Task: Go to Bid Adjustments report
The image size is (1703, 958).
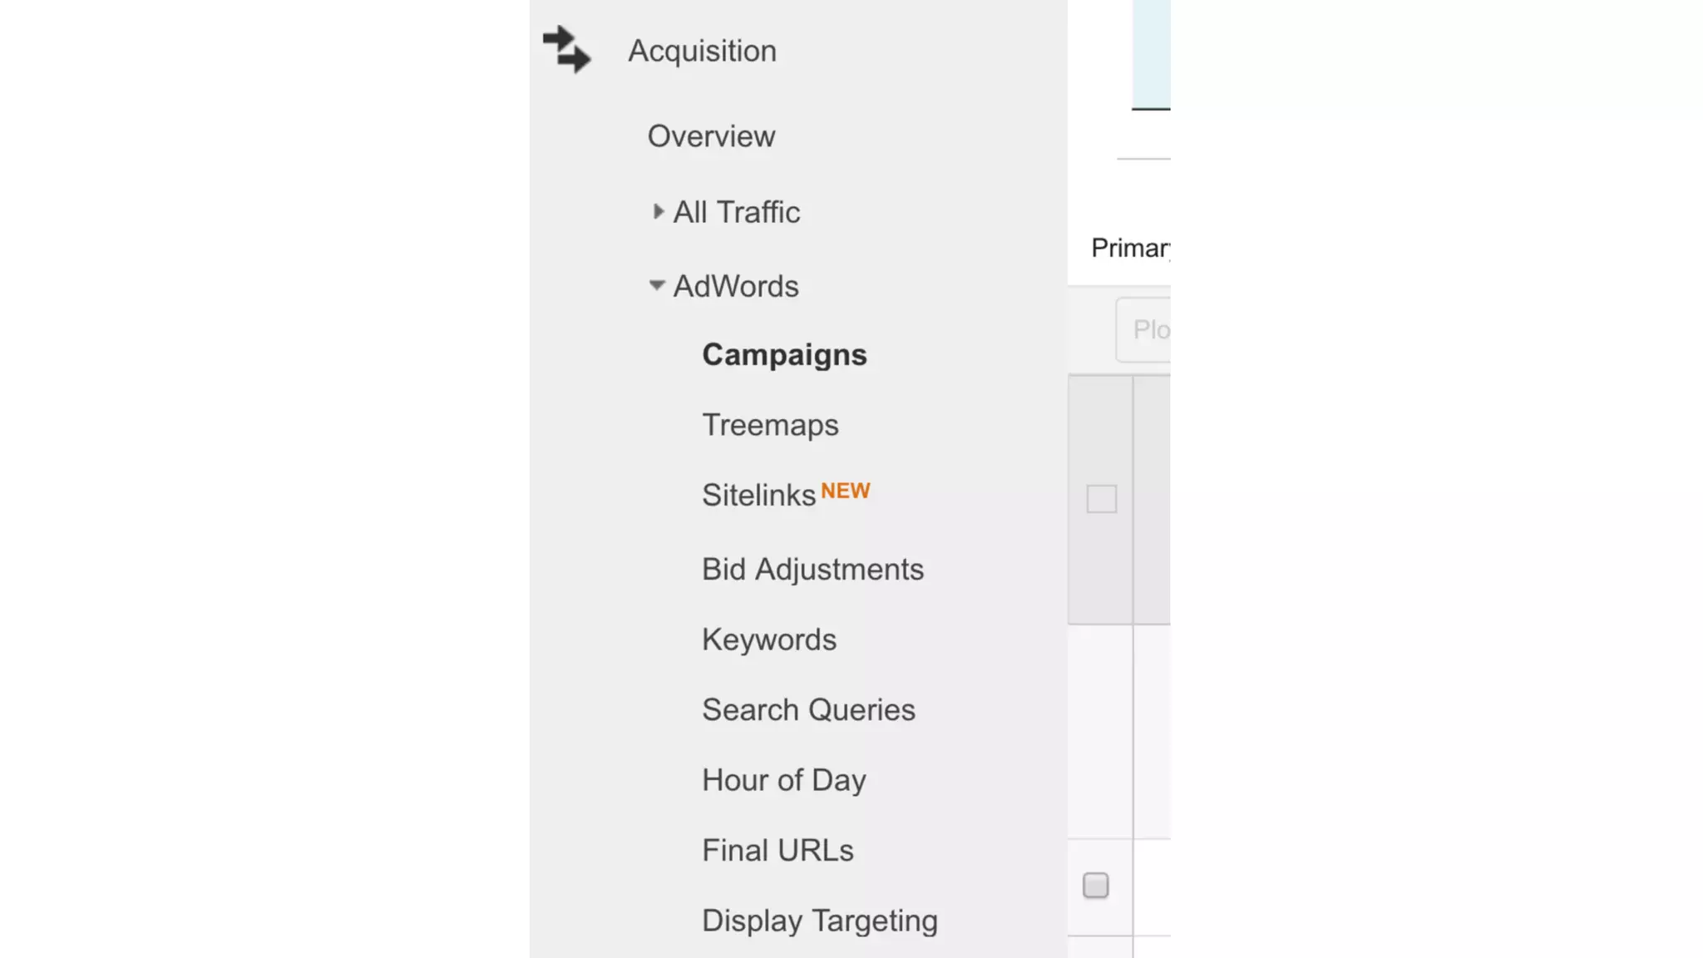Action: 812,570
